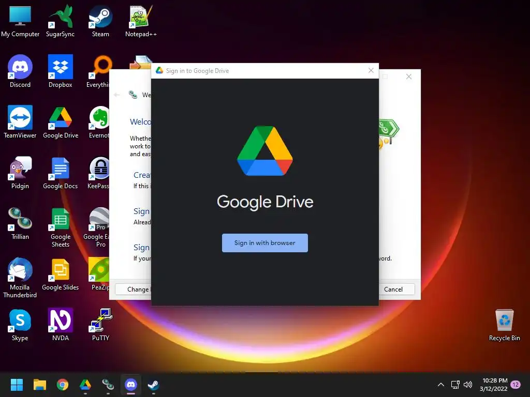The width and height of the screenshot is (530, 397).
Task: Open the clock showing 10:28 PM
Action: pyautogui.click(x=493, y=385)
